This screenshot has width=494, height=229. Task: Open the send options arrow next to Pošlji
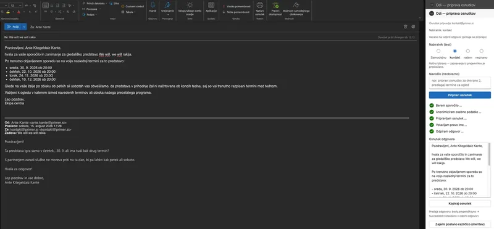click(x=25, y=27)
